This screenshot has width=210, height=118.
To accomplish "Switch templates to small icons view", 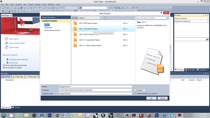I will [102, 18].
